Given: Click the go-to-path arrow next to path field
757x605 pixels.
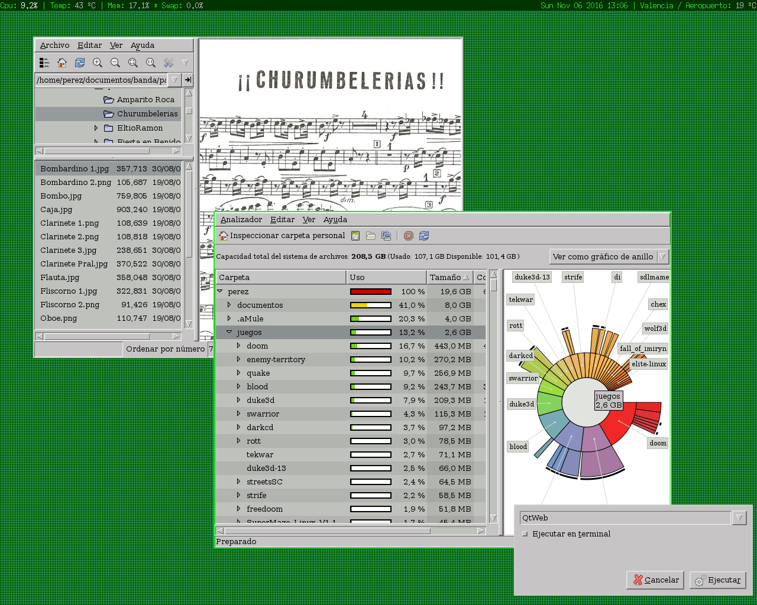Looking at the screenshot, I should pos(188,80).
